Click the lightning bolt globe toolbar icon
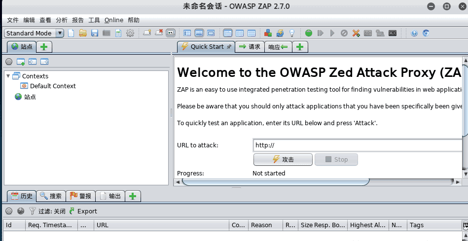 [x=280, y=33]
